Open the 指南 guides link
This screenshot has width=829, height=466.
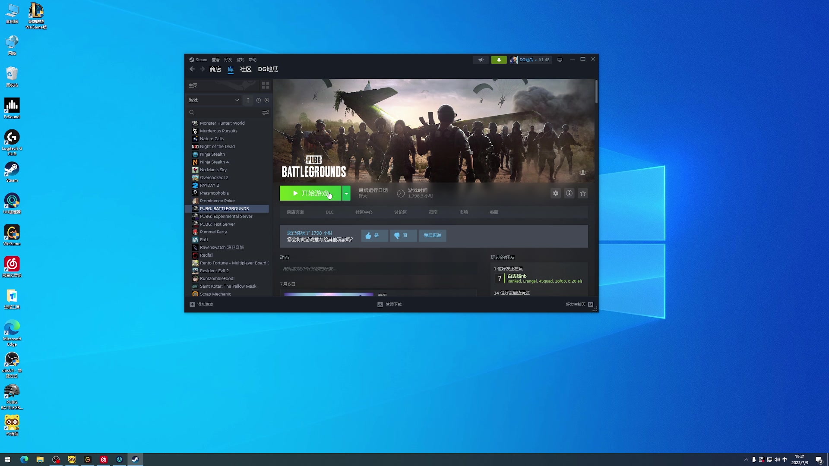coord(433,212)
